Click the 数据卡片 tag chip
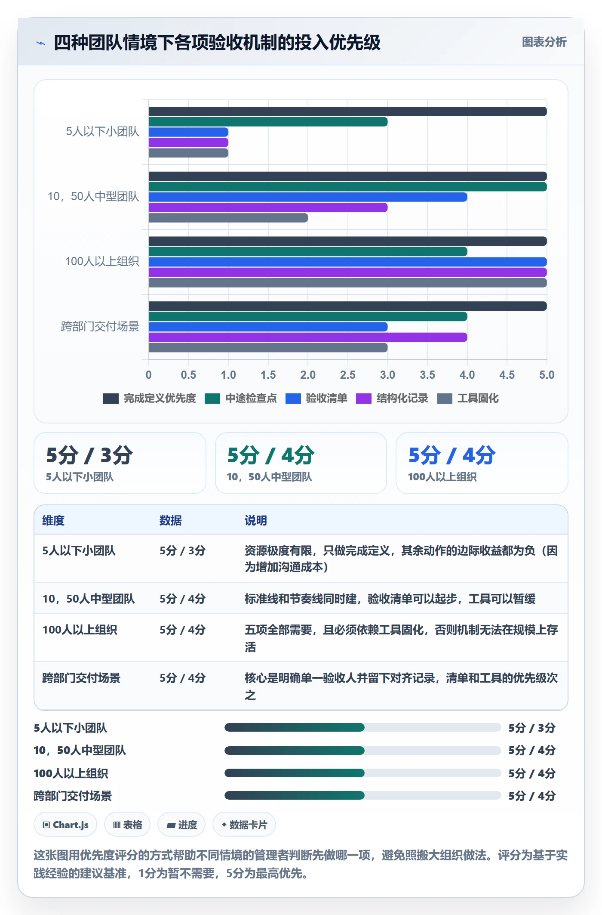Screen dimensions: 602x915 tap(244, 825)
